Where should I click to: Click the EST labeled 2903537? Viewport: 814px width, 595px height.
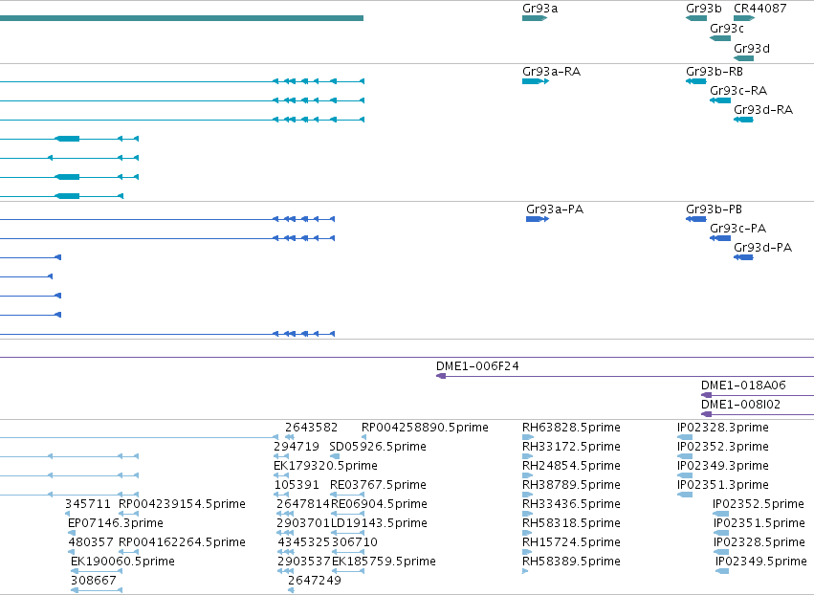point(303,562)
